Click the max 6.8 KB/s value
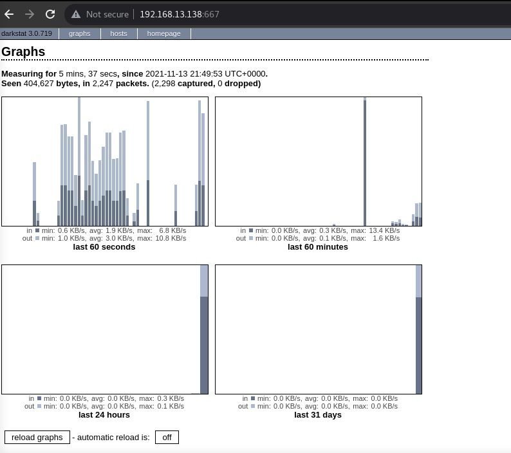This screenshot has height=453, width=511. (172, 230)
